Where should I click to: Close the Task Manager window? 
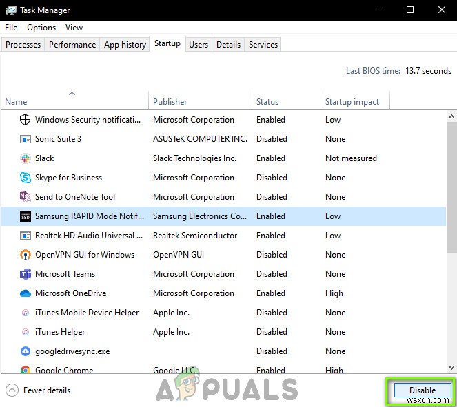coord(442,10)
